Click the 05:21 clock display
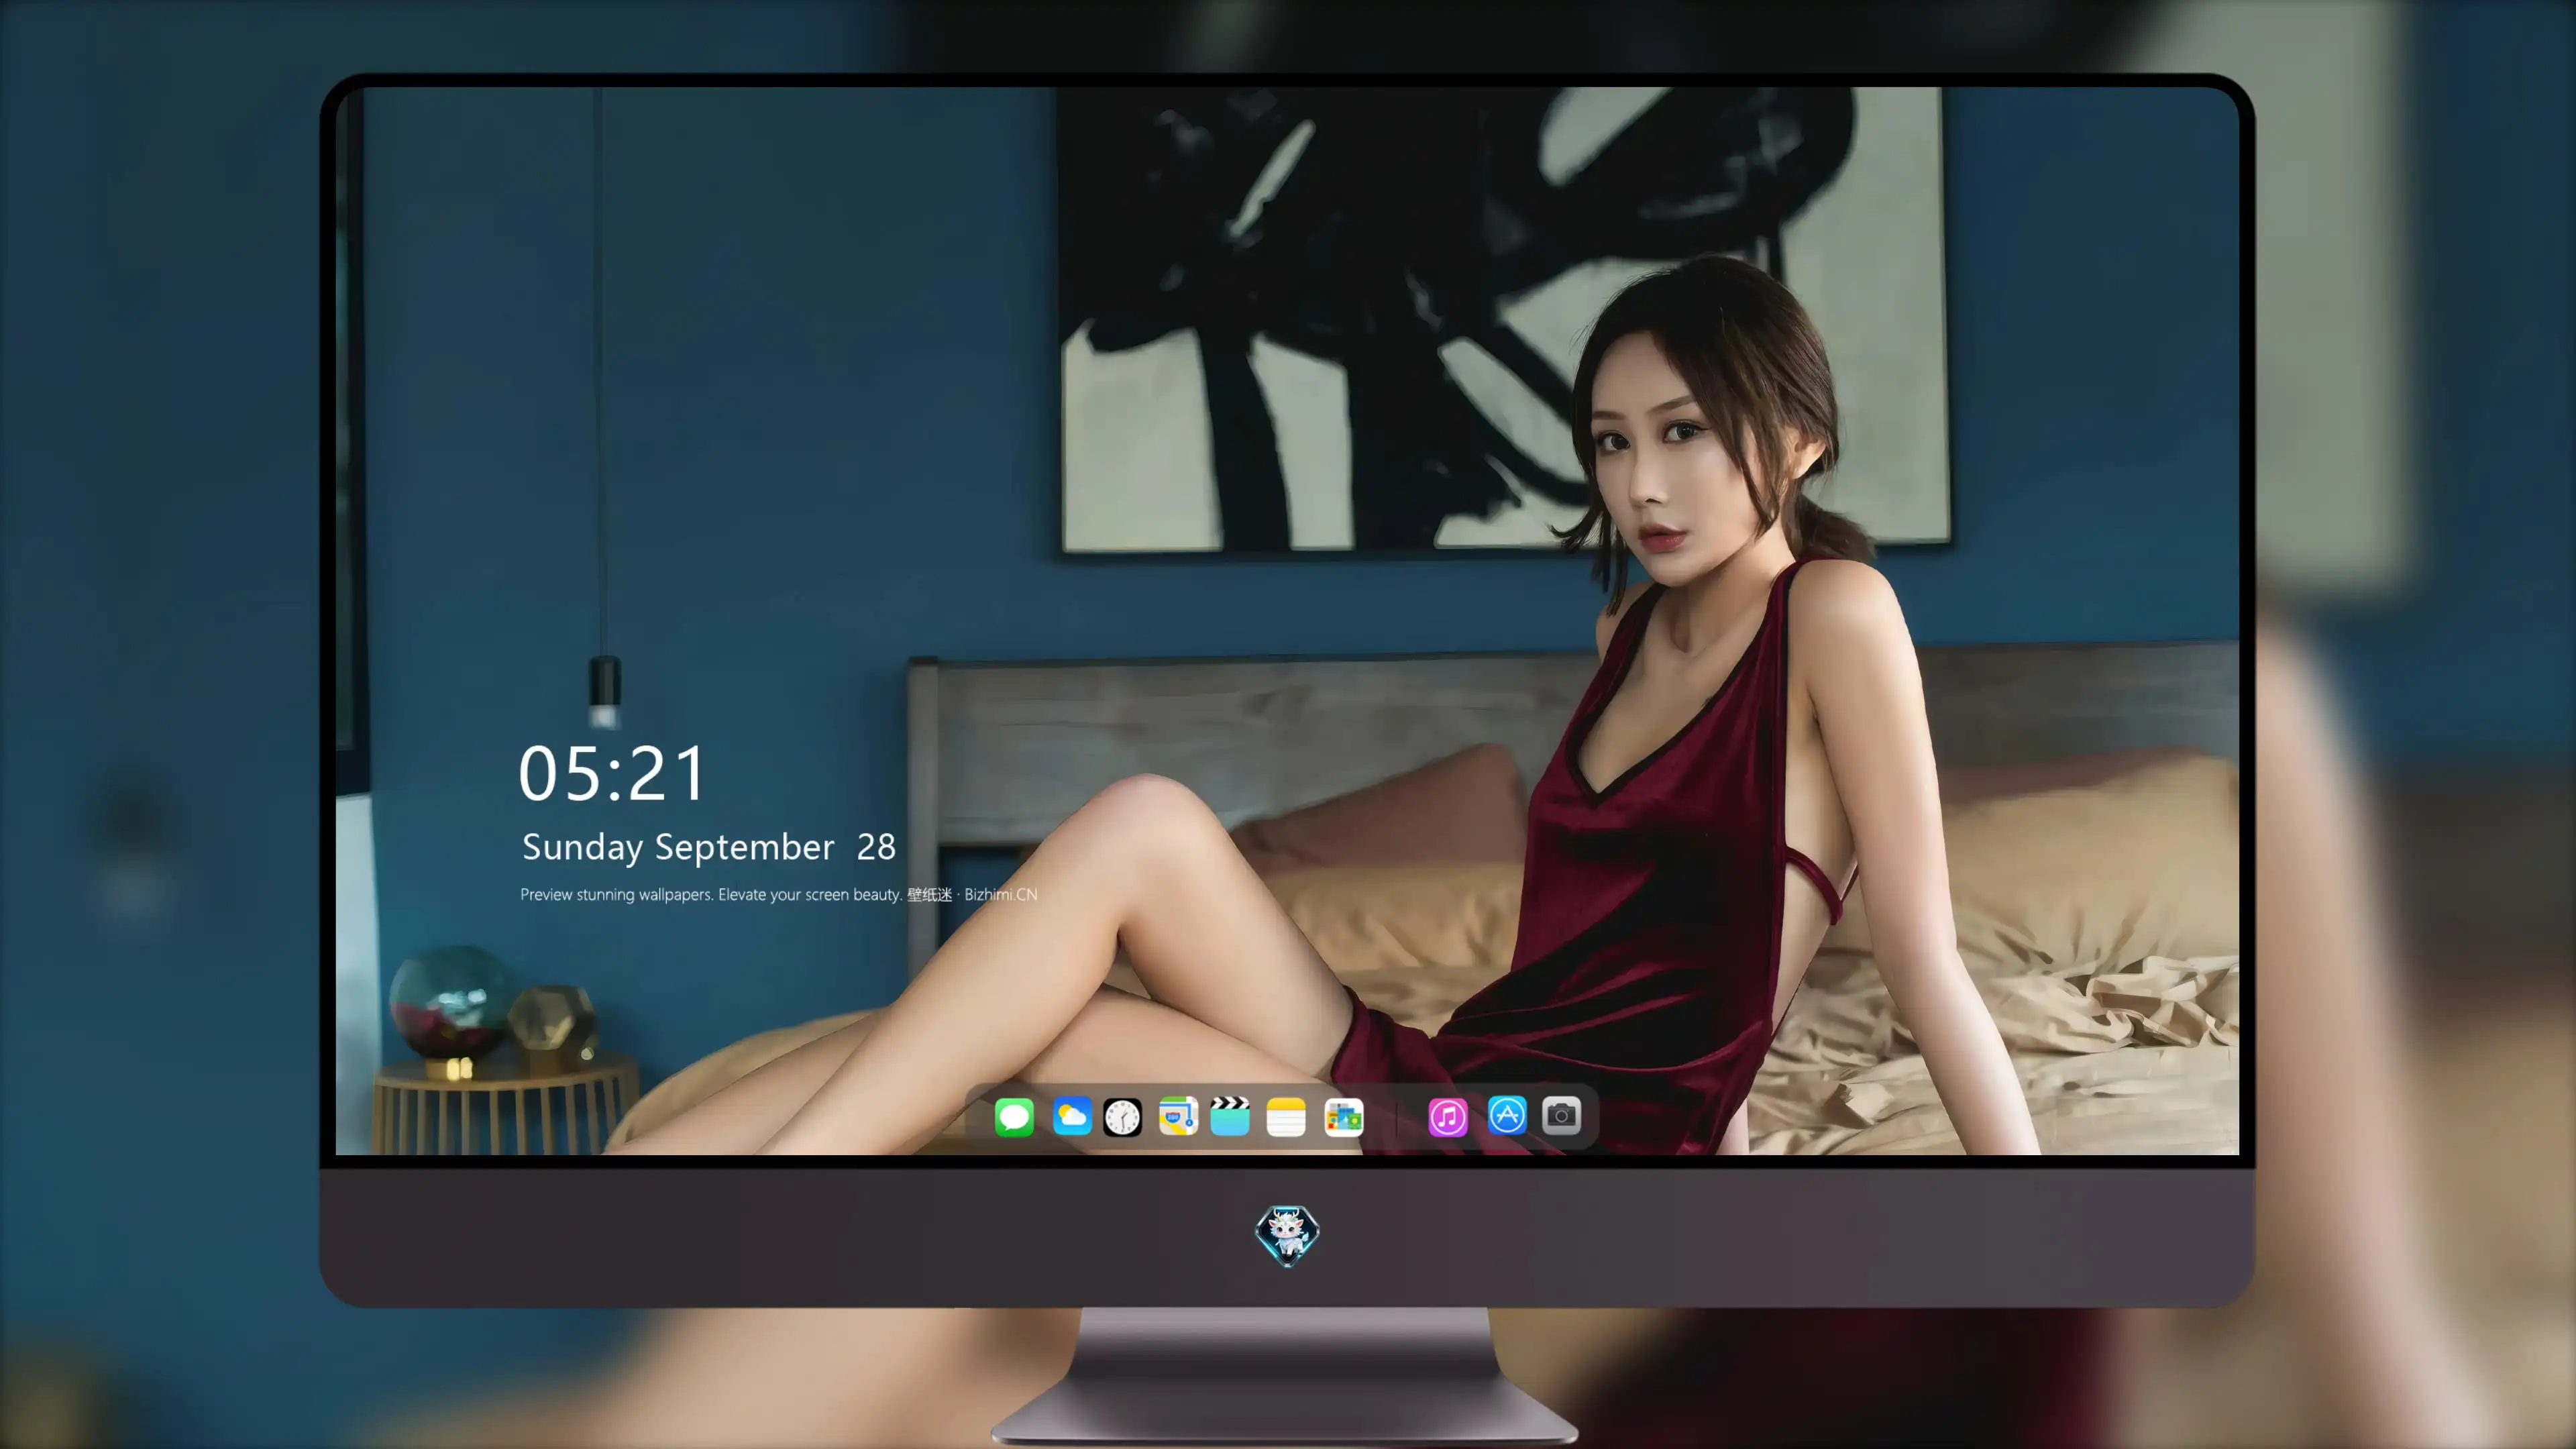The height and width of the screenshot is (1449, 2576). pyautogui.click(x=612, y=774)
